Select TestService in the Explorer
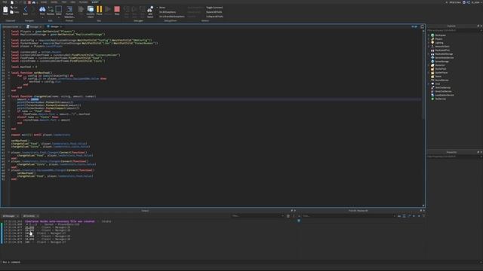The height and width of the screenshot is (271, 483). [440, 99]
